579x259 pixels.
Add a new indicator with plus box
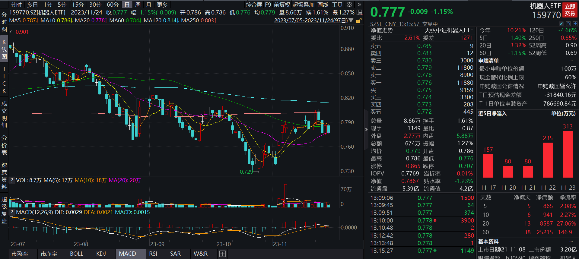[x=223, y=254]
